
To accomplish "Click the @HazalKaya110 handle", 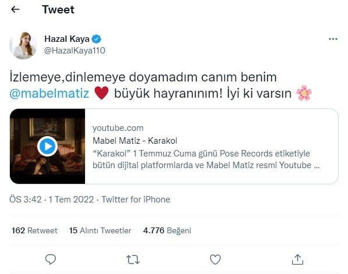I will pyautogui.click(x=74, y=51).
